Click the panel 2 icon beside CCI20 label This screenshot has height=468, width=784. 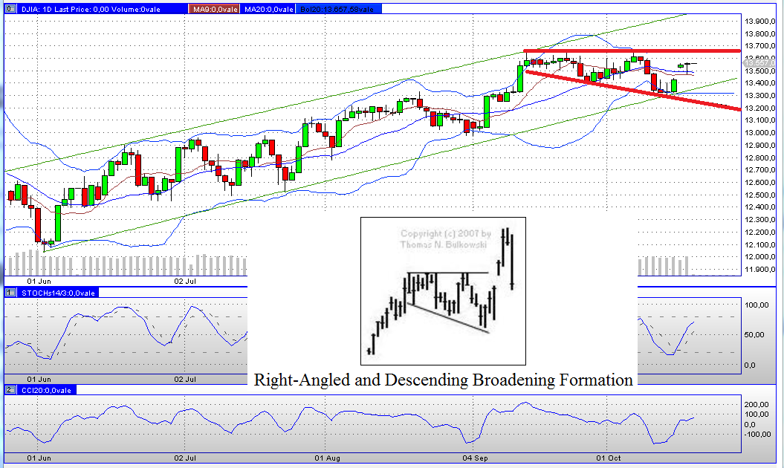11,390
